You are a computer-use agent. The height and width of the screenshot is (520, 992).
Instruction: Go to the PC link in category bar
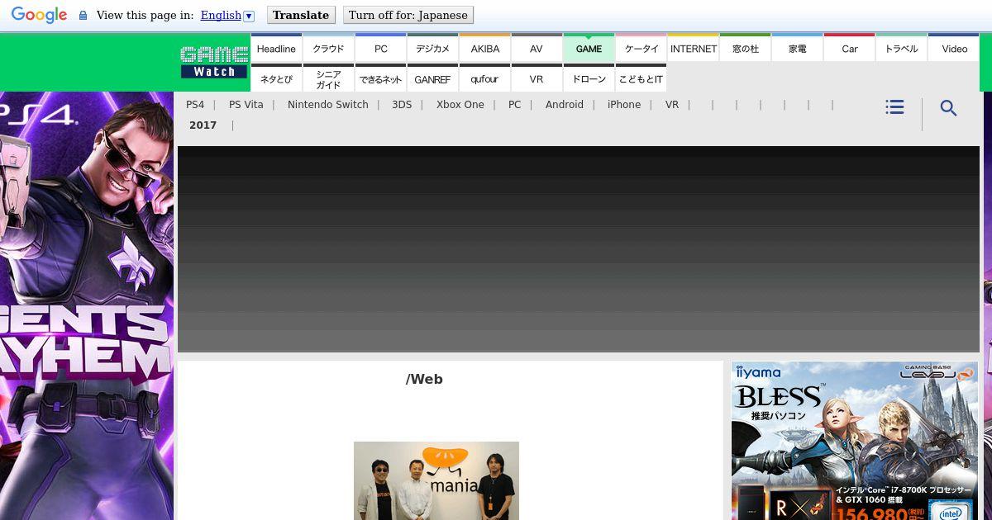click(515, 105)
